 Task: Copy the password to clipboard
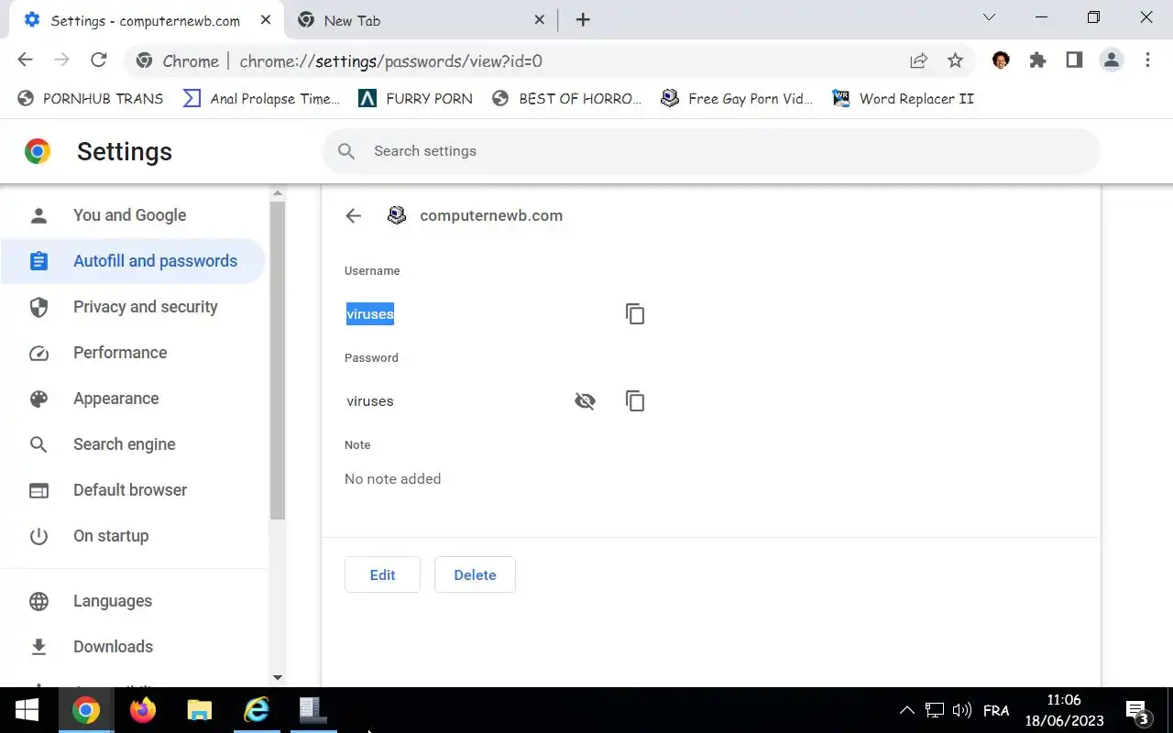635,401
